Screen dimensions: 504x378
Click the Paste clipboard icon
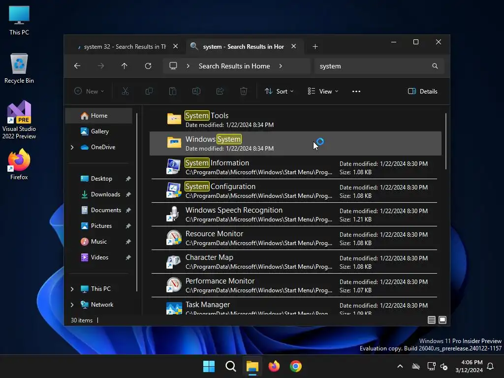173,91
